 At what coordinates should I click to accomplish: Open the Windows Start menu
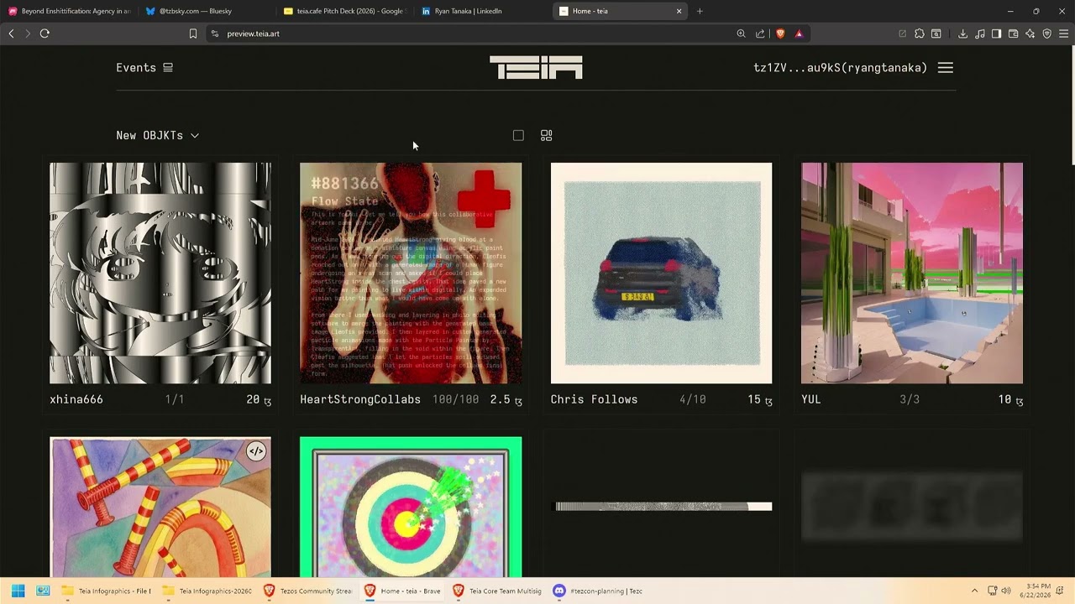[18, 591]
